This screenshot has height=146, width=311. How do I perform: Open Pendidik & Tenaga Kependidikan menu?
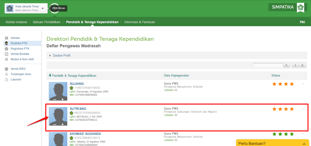[x=92, y=22]
